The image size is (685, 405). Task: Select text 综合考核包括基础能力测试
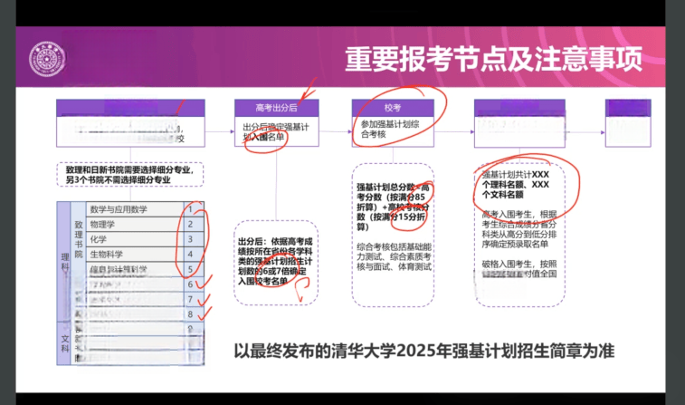click(x=394, y=256)
